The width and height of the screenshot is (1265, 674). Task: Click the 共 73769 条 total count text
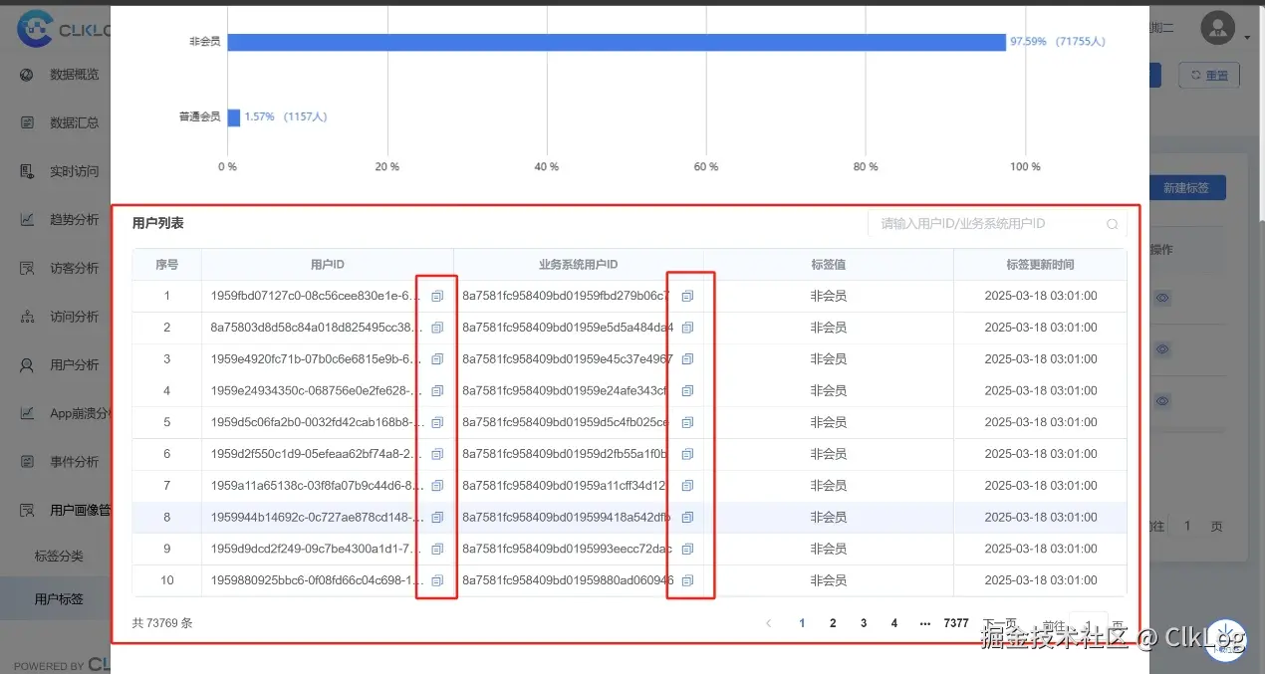point(162,623)
